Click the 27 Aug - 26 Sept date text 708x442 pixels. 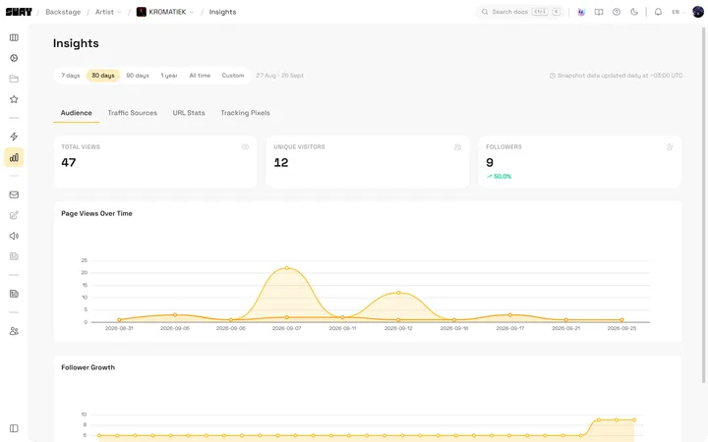tap(280, 76)
